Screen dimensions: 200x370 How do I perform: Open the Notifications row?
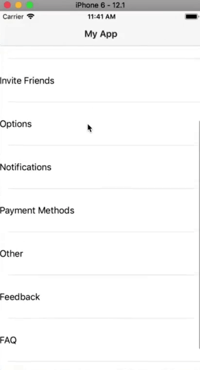100,167
